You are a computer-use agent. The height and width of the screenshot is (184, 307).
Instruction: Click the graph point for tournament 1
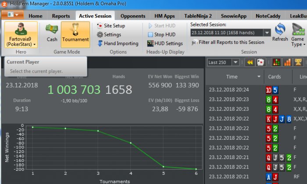[x=33, y=127]
